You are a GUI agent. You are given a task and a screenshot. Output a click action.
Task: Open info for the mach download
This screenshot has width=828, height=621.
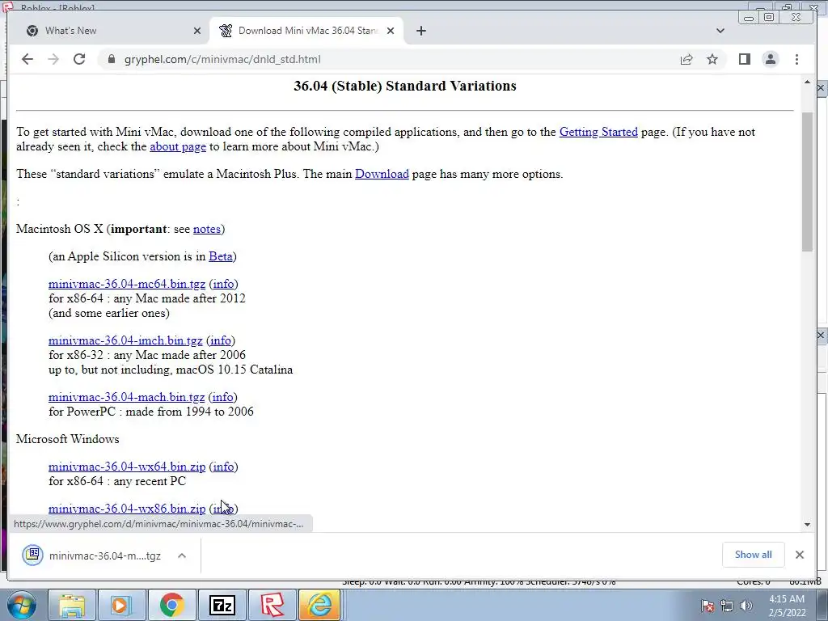pos(223,397)
